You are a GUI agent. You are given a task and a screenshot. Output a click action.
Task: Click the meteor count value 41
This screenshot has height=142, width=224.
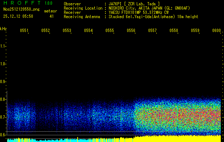coord(52,16)
